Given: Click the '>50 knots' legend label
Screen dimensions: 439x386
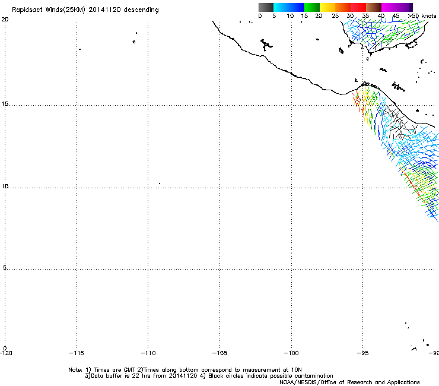Looking at the screenshot, I should click(x=422, y=16).
